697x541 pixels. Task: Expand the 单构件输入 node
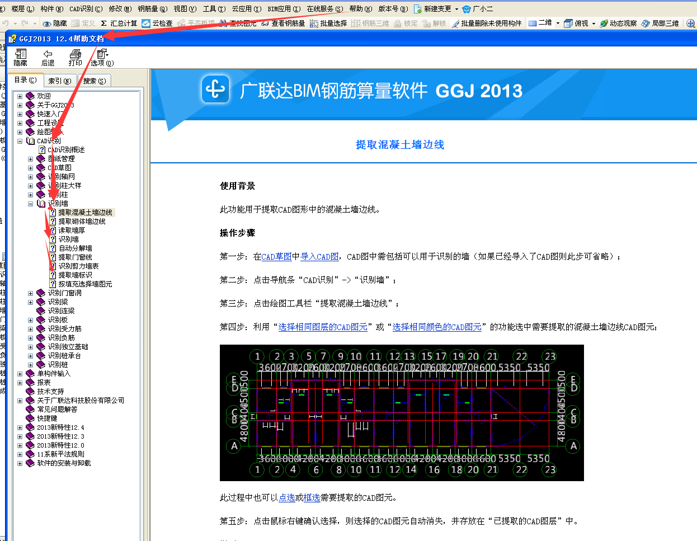20,374
